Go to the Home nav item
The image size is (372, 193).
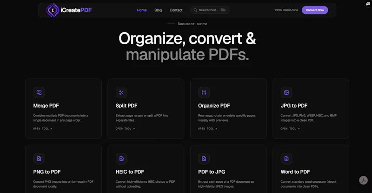[142, 10]
